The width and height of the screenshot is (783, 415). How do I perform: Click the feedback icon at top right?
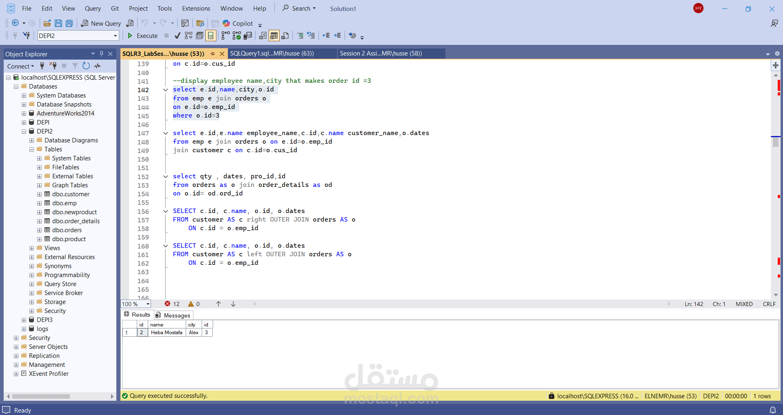click(x=774, y=23)
